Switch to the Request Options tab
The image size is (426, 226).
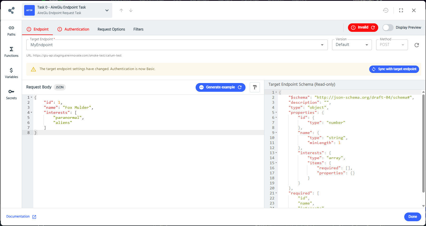111,29
